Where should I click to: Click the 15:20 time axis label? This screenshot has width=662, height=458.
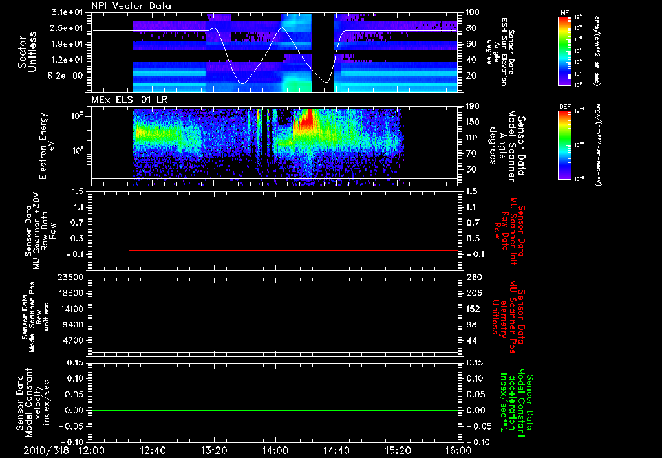tap(398, 450)
